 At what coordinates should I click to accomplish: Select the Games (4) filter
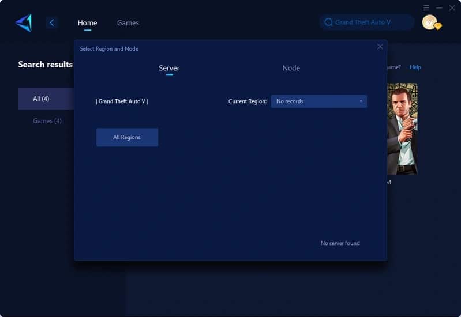(x=47, y=120)
